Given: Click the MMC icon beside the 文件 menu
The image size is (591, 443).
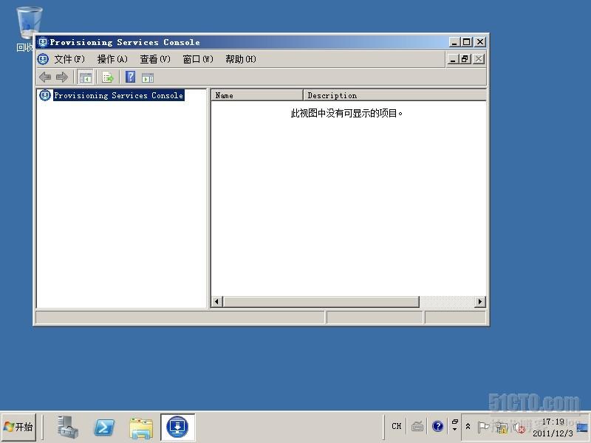Looking at the screenshot, I should click(x=44, y=59).
